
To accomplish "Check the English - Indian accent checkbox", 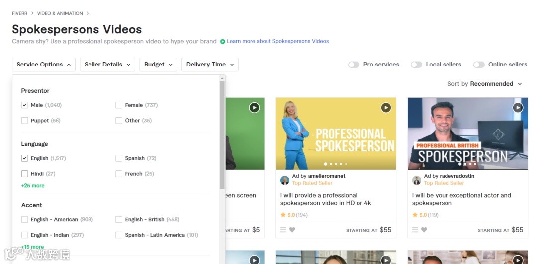I will click(25, 235).
